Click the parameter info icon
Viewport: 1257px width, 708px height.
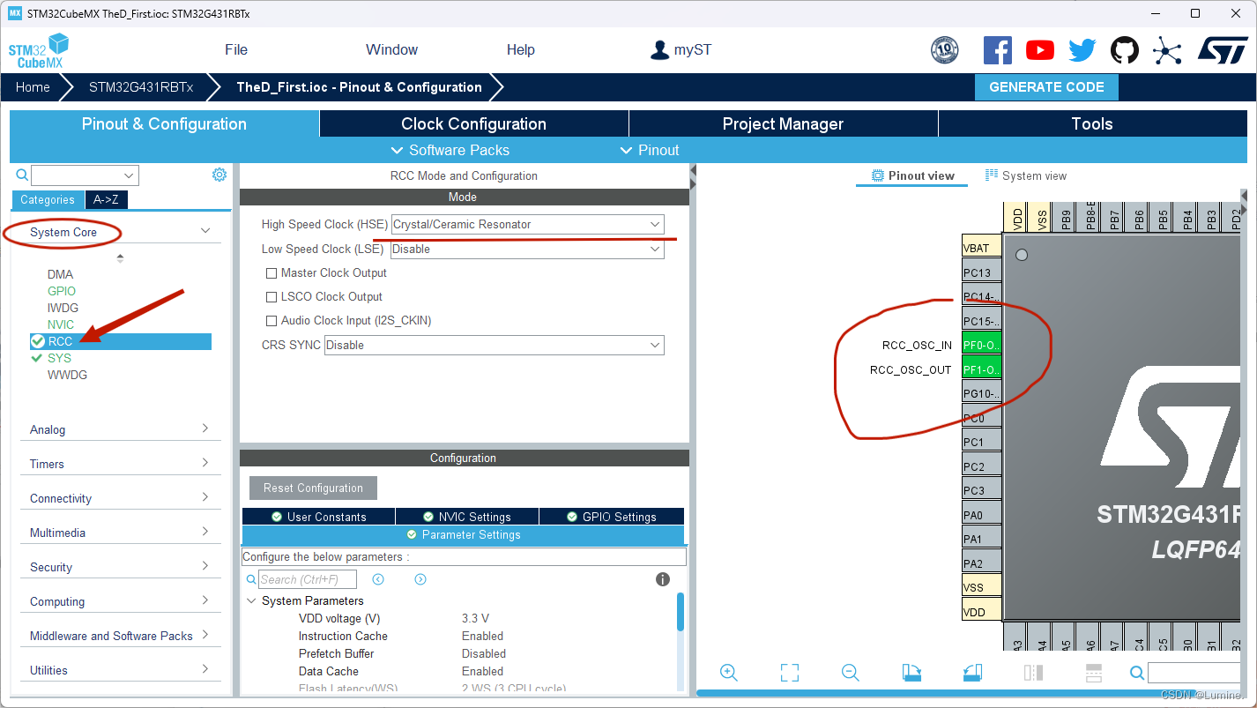[x=663, y=579]
